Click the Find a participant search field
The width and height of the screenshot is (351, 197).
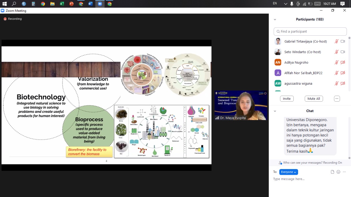310,32
